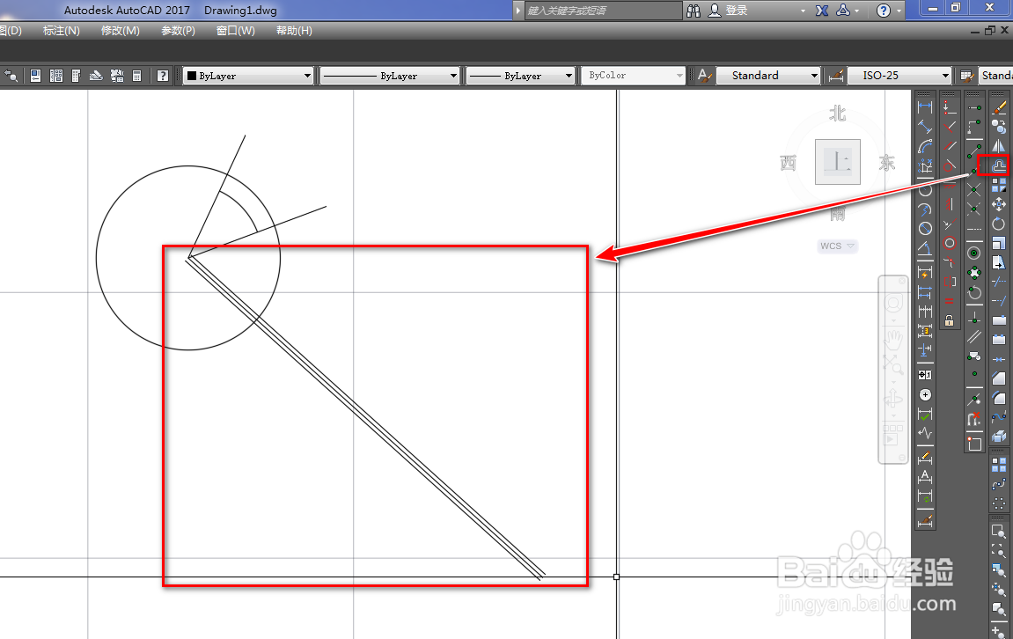Open the ByColor plot style dropdown
The image size is (1013, 639).
click(x=633, y=76)
